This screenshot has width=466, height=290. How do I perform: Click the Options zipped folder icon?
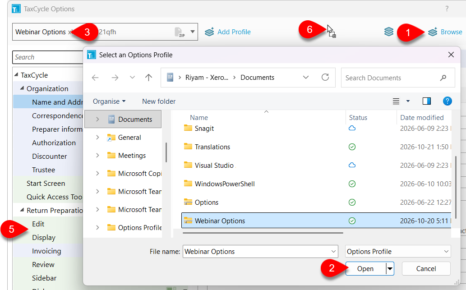click(188, 202)
